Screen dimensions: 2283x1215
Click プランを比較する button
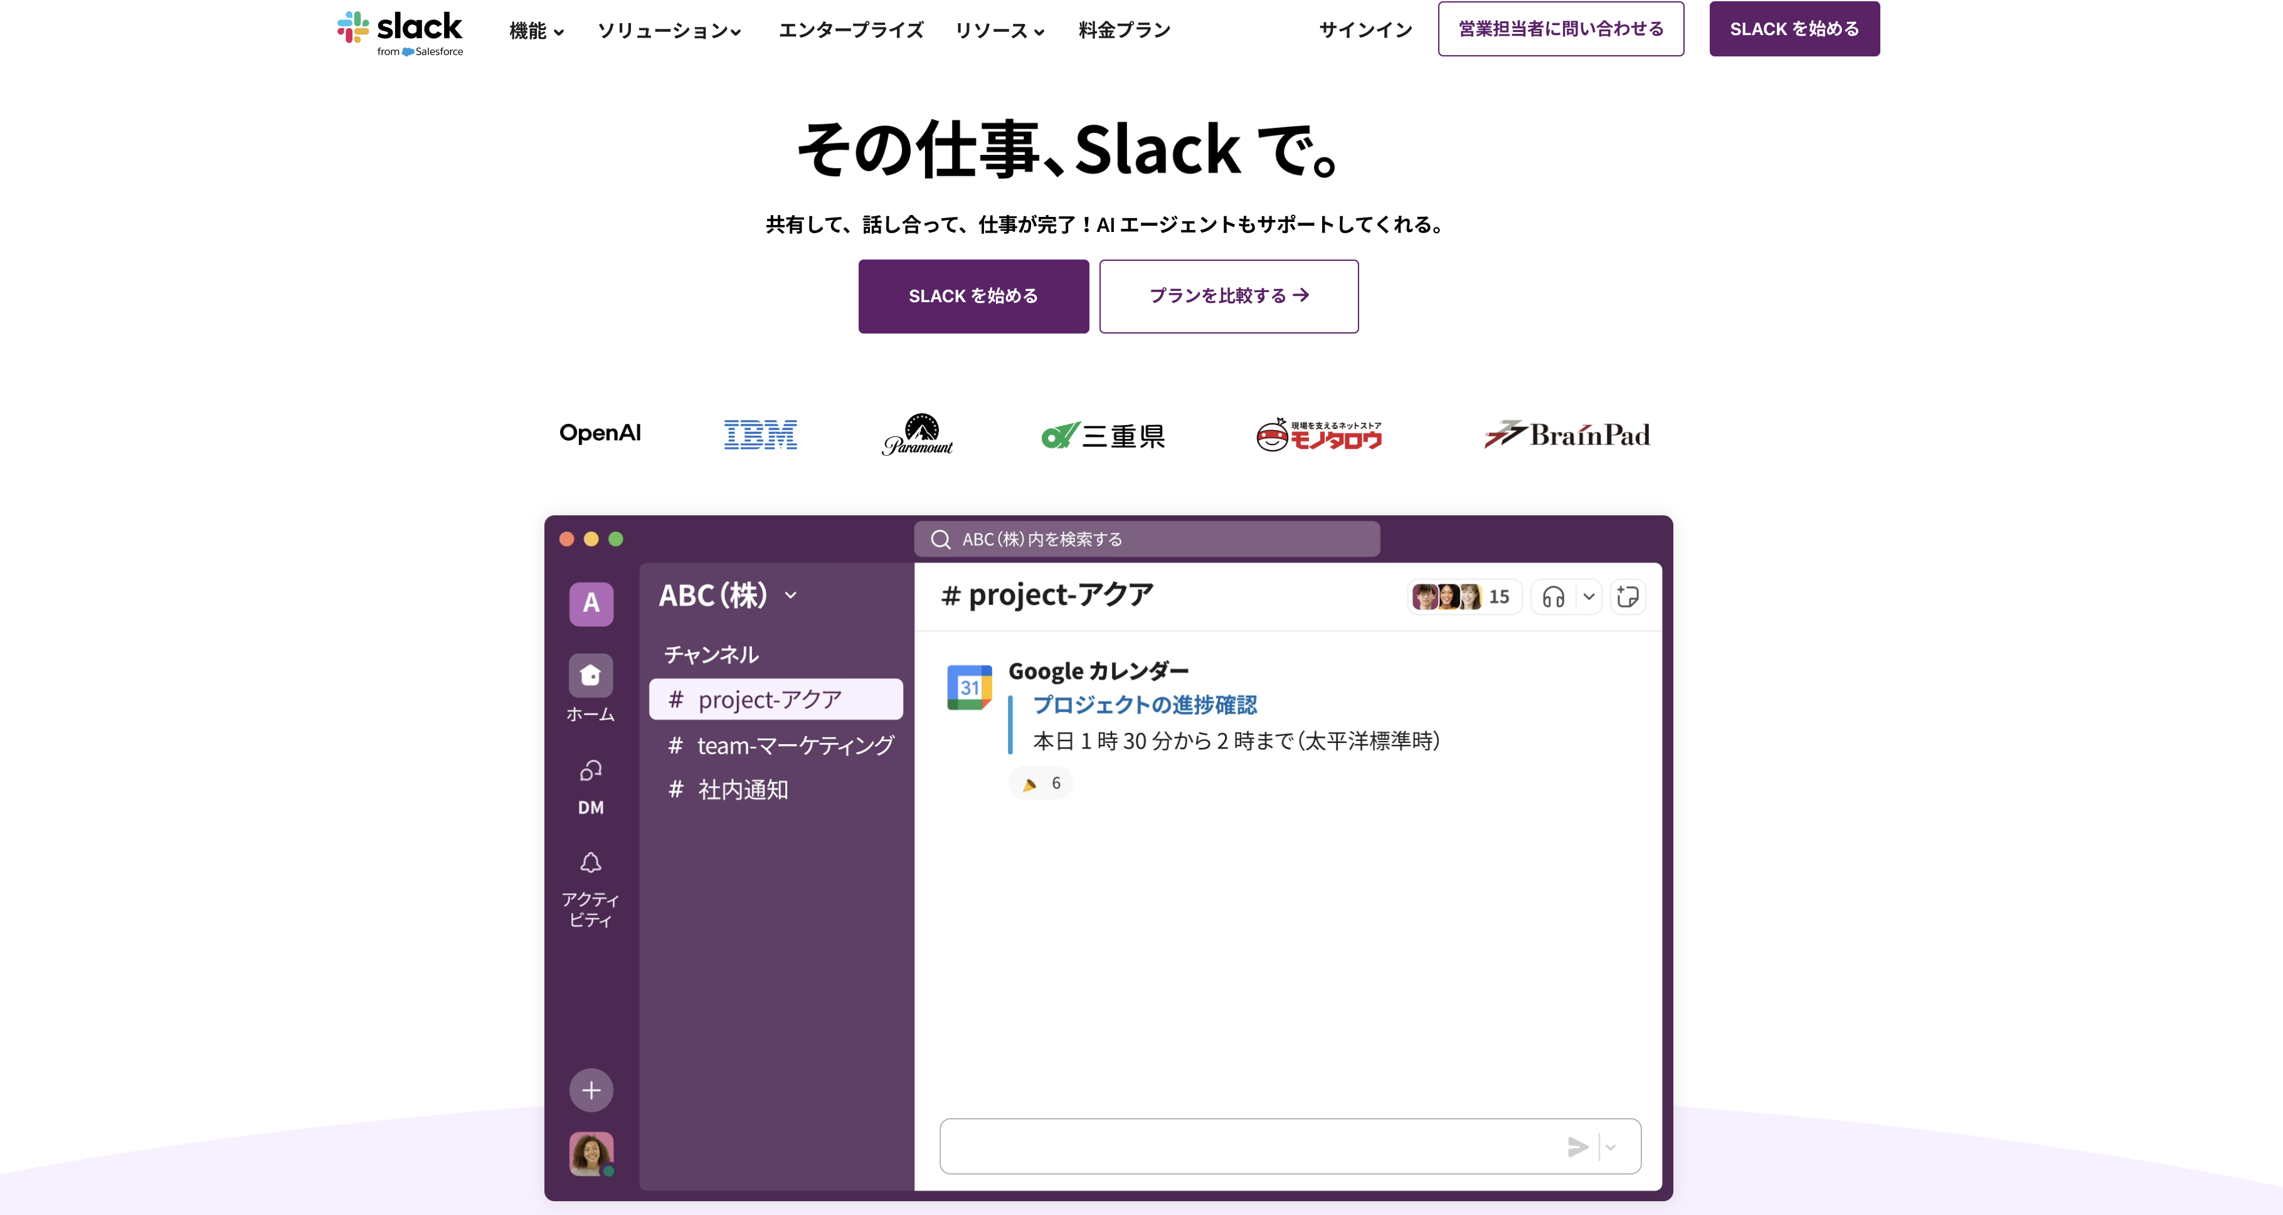pos(1228,296)
